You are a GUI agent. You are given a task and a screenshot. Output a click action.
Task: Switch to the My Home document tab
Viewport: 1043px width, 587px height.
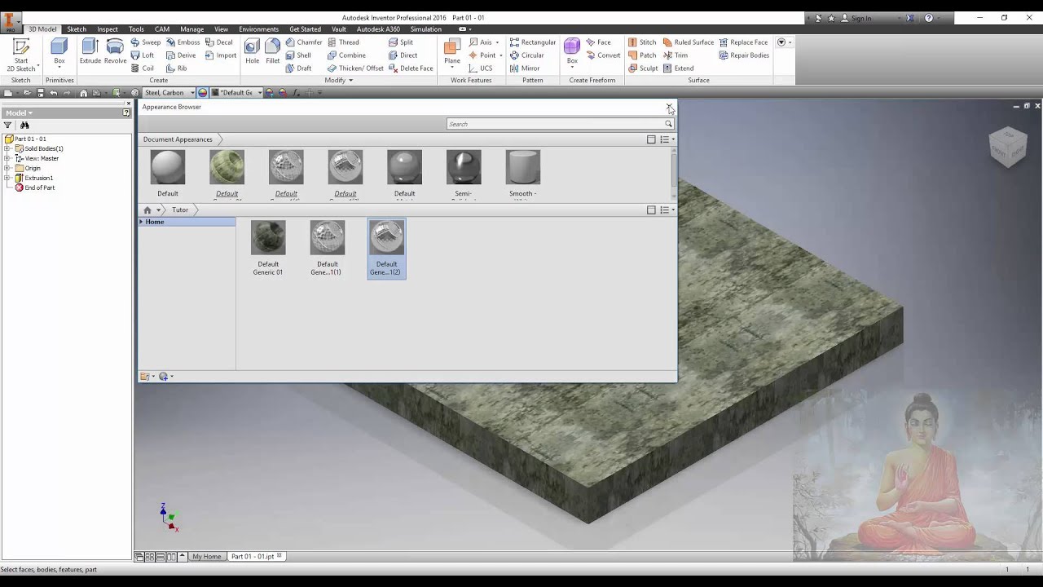click(x=207, y=557)
